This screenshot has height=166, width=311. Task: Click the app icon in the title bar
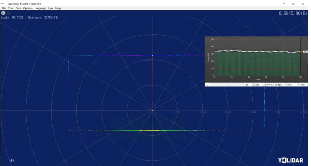pos(2,4)
